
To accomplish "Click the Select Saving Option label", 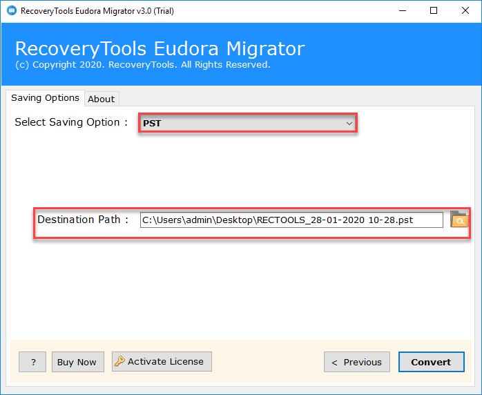I will click(x=71, y=122).
